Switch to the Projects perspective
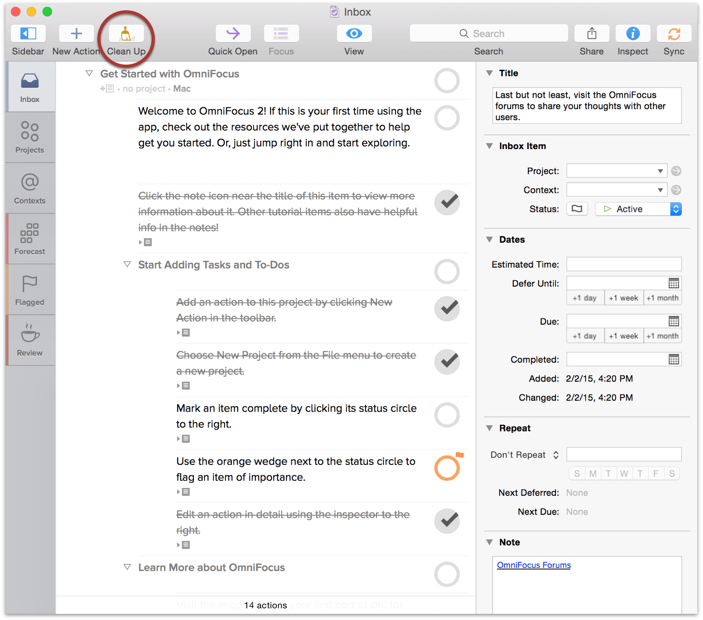 click(30, 137)
